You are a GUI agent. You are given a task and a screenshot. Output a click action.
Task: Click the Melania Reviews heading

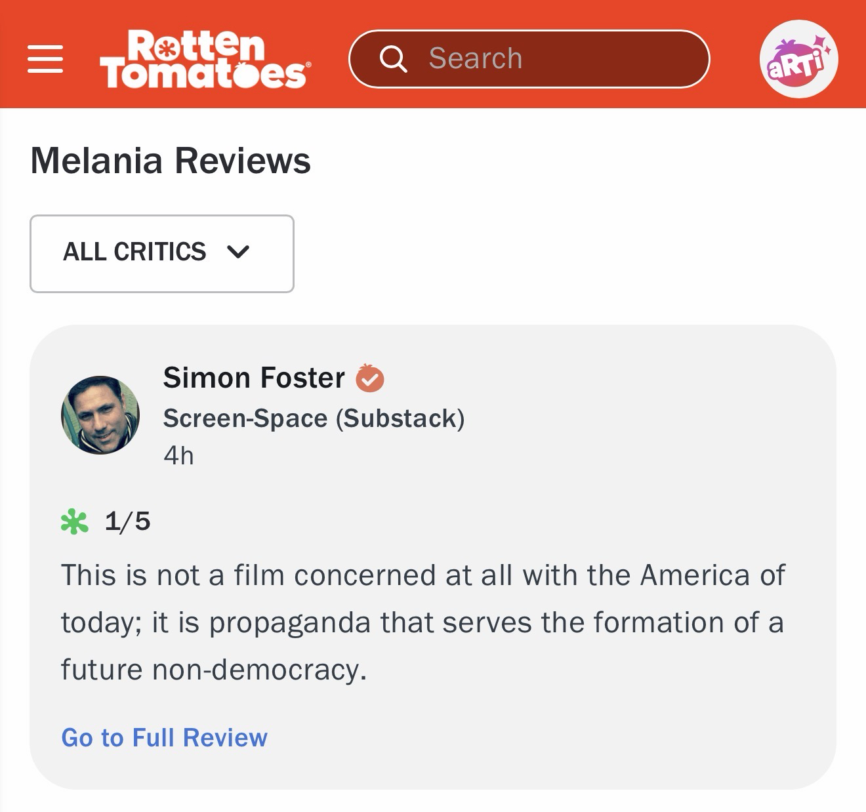pos(171,161)
